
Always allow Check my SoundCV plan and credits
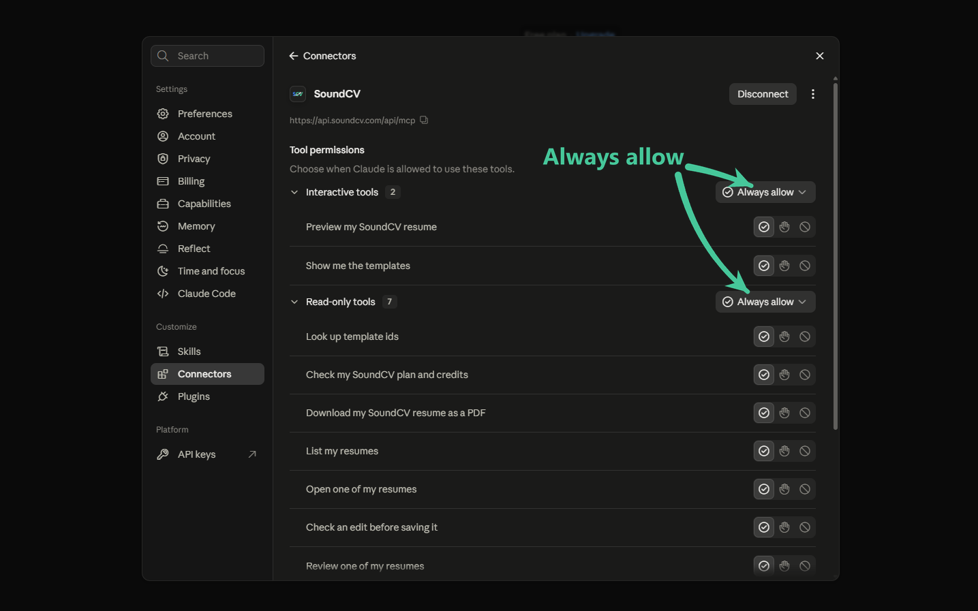(x=764, y=375)
